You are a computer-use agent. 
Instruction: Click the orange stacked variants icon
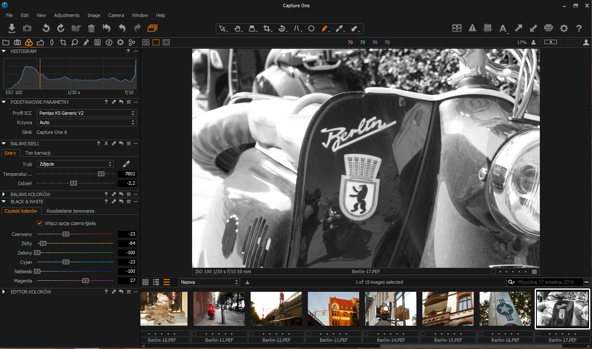(x=152, y=28)
